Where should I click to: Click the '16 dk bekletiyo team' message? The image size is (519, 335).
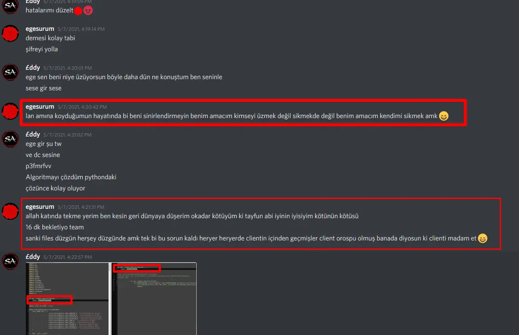55,227
